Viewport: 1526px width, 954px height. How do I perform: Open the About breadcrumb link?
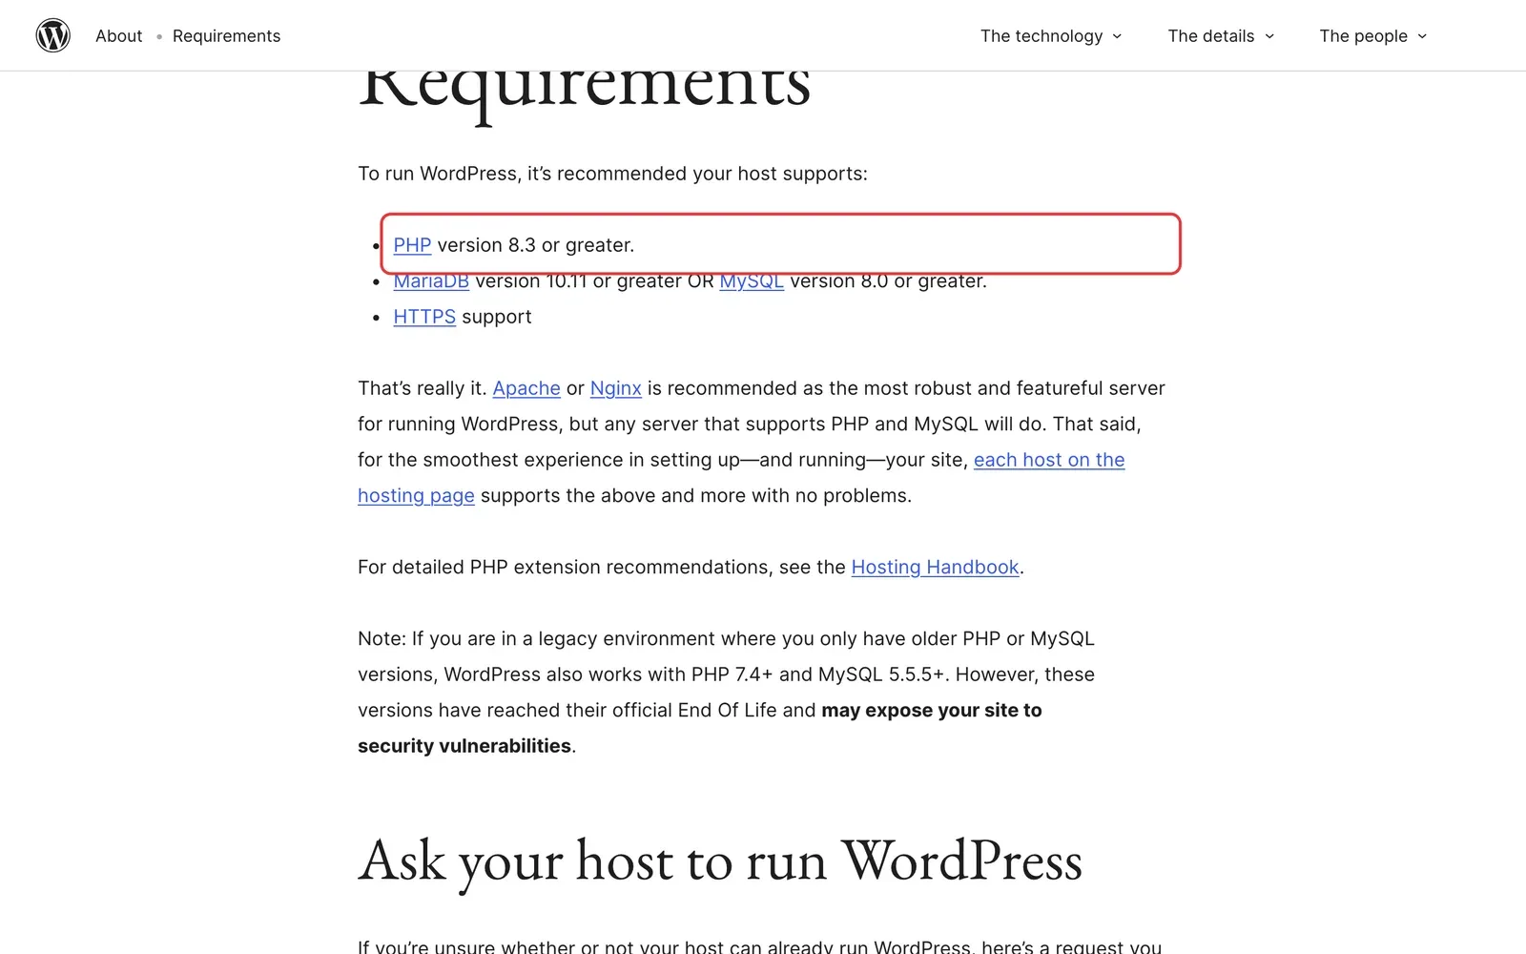118,36
